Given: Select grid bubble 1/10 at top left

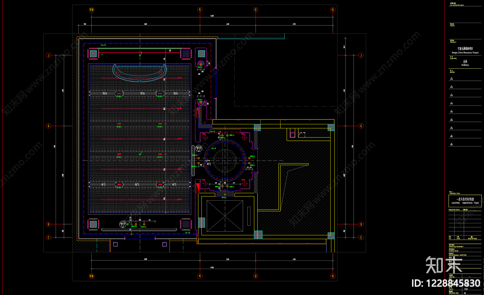Looking at the screenshot, I should point(91,10).
